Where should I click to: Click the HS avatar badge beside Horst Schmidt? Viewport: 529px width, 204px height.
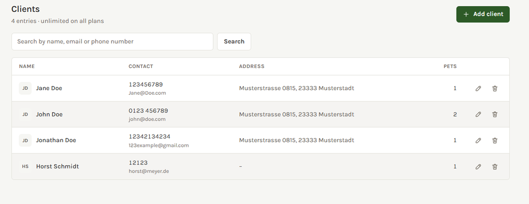click(x=25, y=166)
